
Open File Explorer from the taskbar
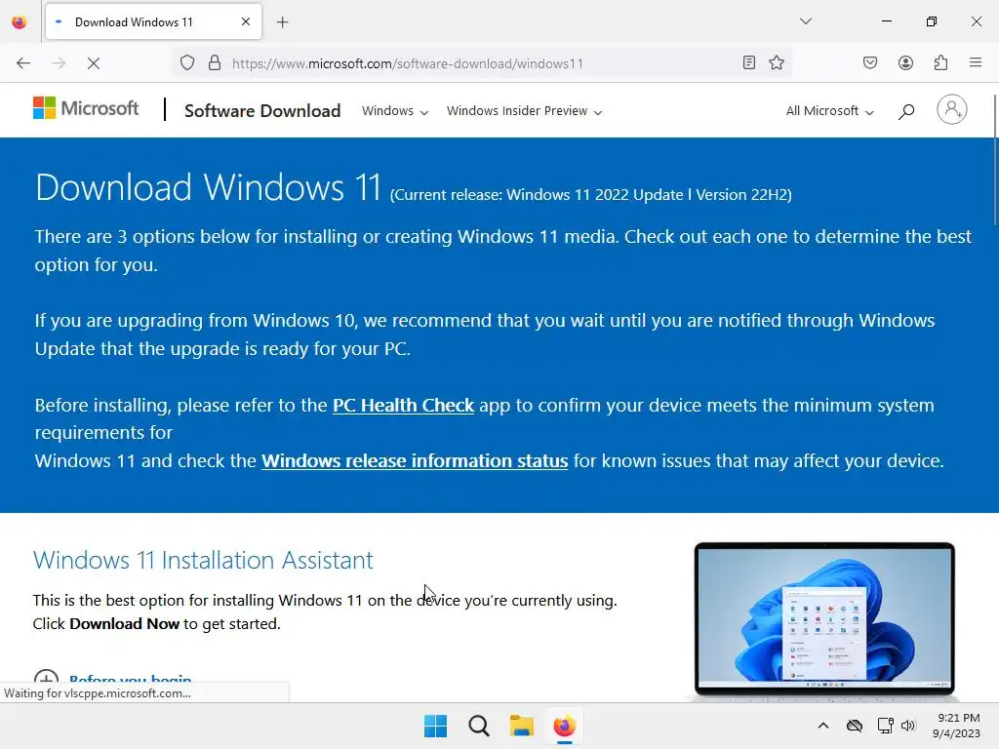[522, 726]
